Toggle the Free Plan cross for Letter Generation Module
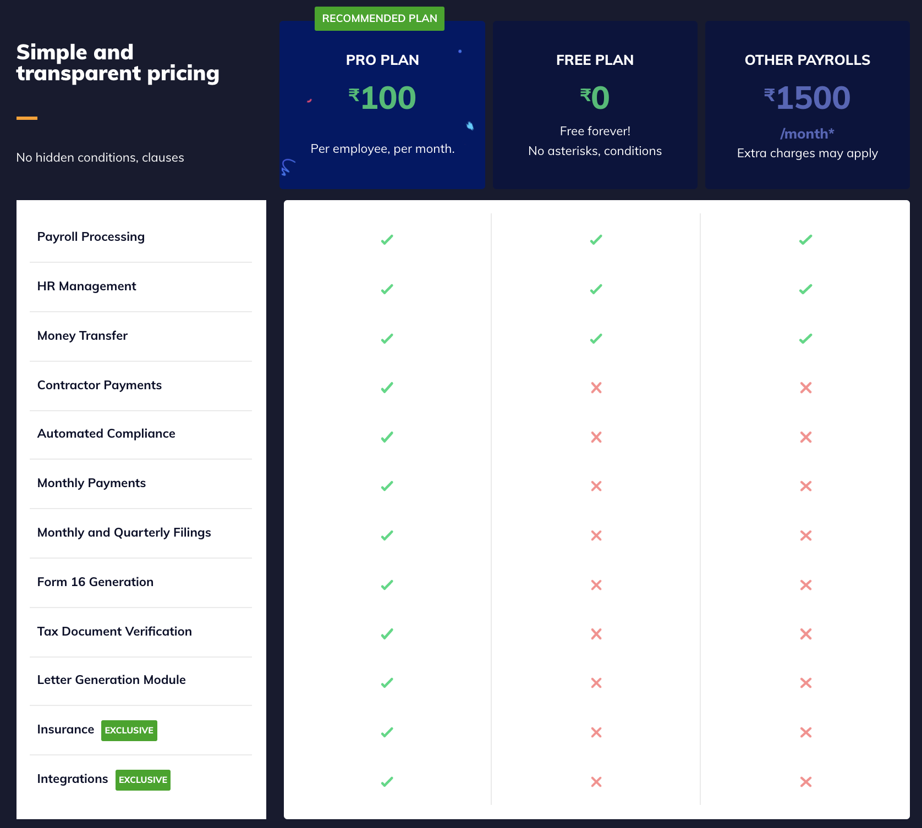The height and width of the screenshot is (828, 922). (x=596, y=683)
